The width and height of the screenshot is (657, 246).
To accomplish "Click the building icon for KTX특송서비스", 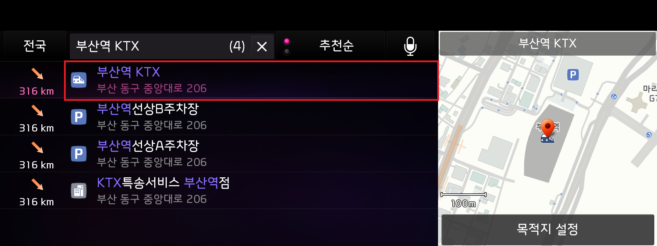I will click(79, 191).
